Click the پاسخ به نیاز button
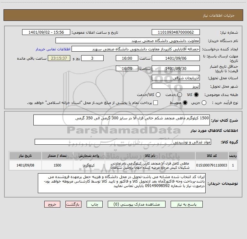The image size is (247, 239). coord(187,204)
